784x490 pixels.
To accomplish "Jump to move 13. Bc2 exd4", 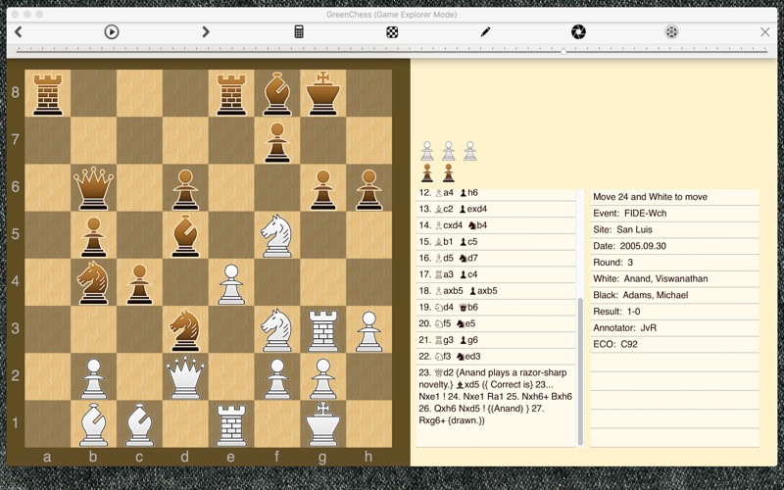I will click(496, 209).
